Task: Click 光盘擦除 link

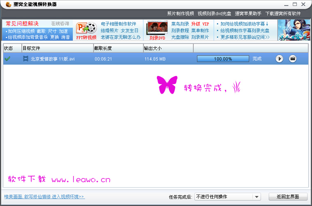Action: [180, 37]
